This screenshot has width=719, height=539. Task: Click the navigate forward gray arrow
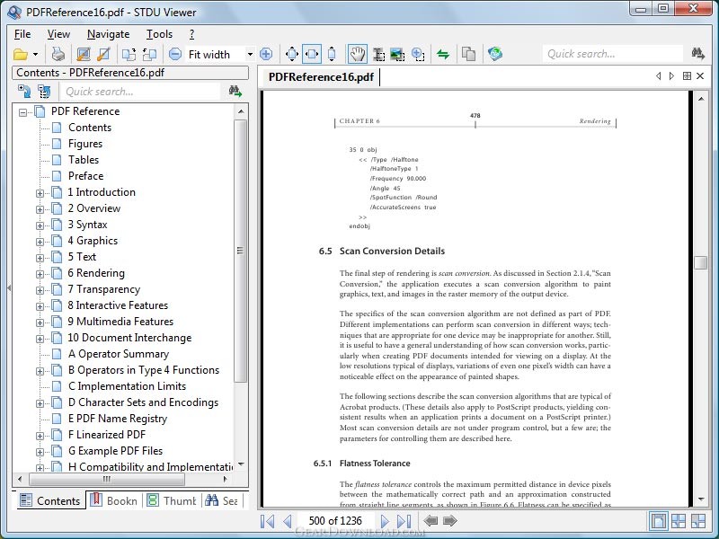point(450,521)
